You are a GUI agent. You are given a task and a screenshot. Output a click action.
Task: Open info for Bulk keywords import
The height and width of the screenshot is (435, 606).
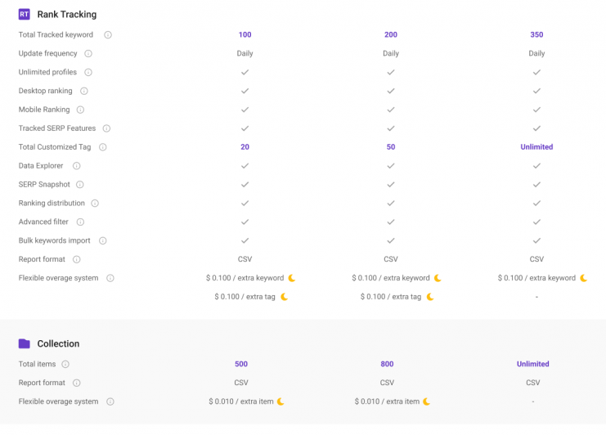click(102, 240)
